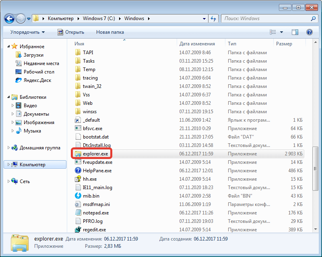Expand the arrow after Windows in address bar
Image resolution: width=322 pixels, height=257 pixels.
[x=149, y=18]
